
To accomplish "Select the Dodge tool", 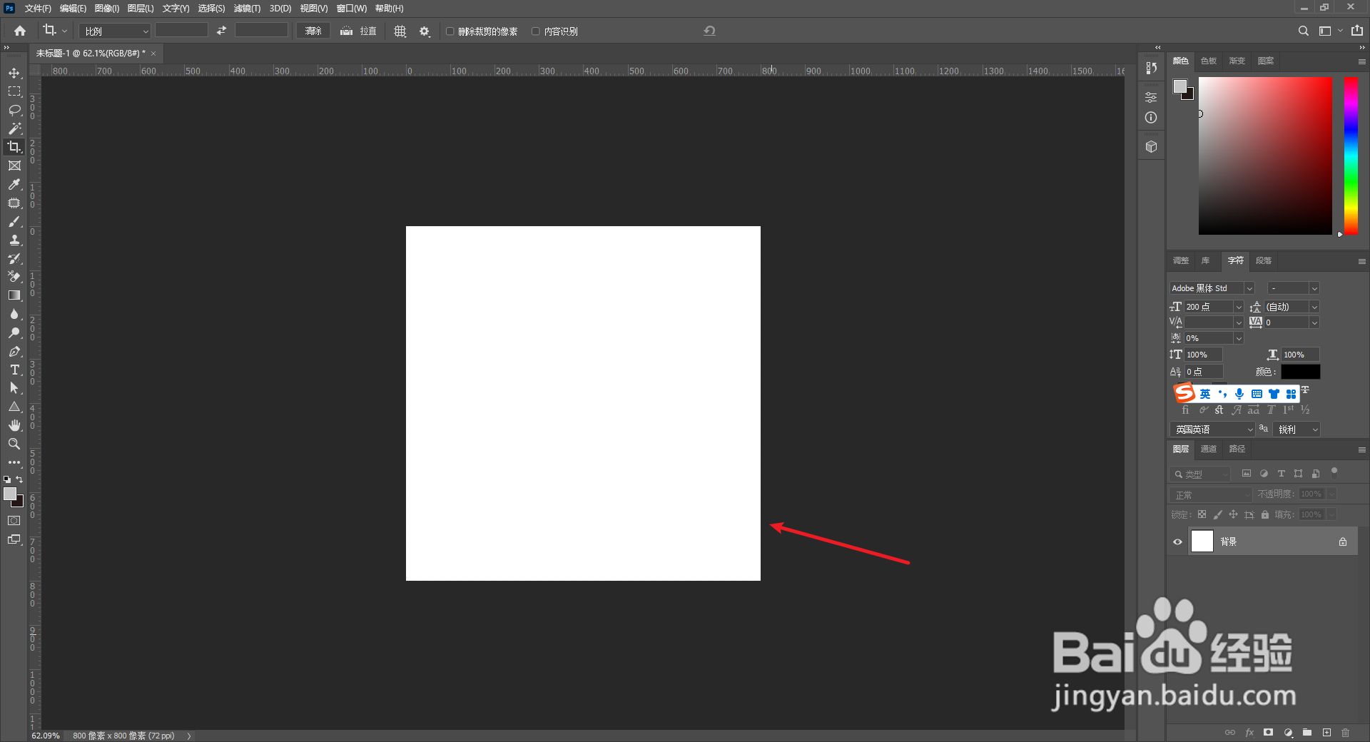I will (14, 332).
